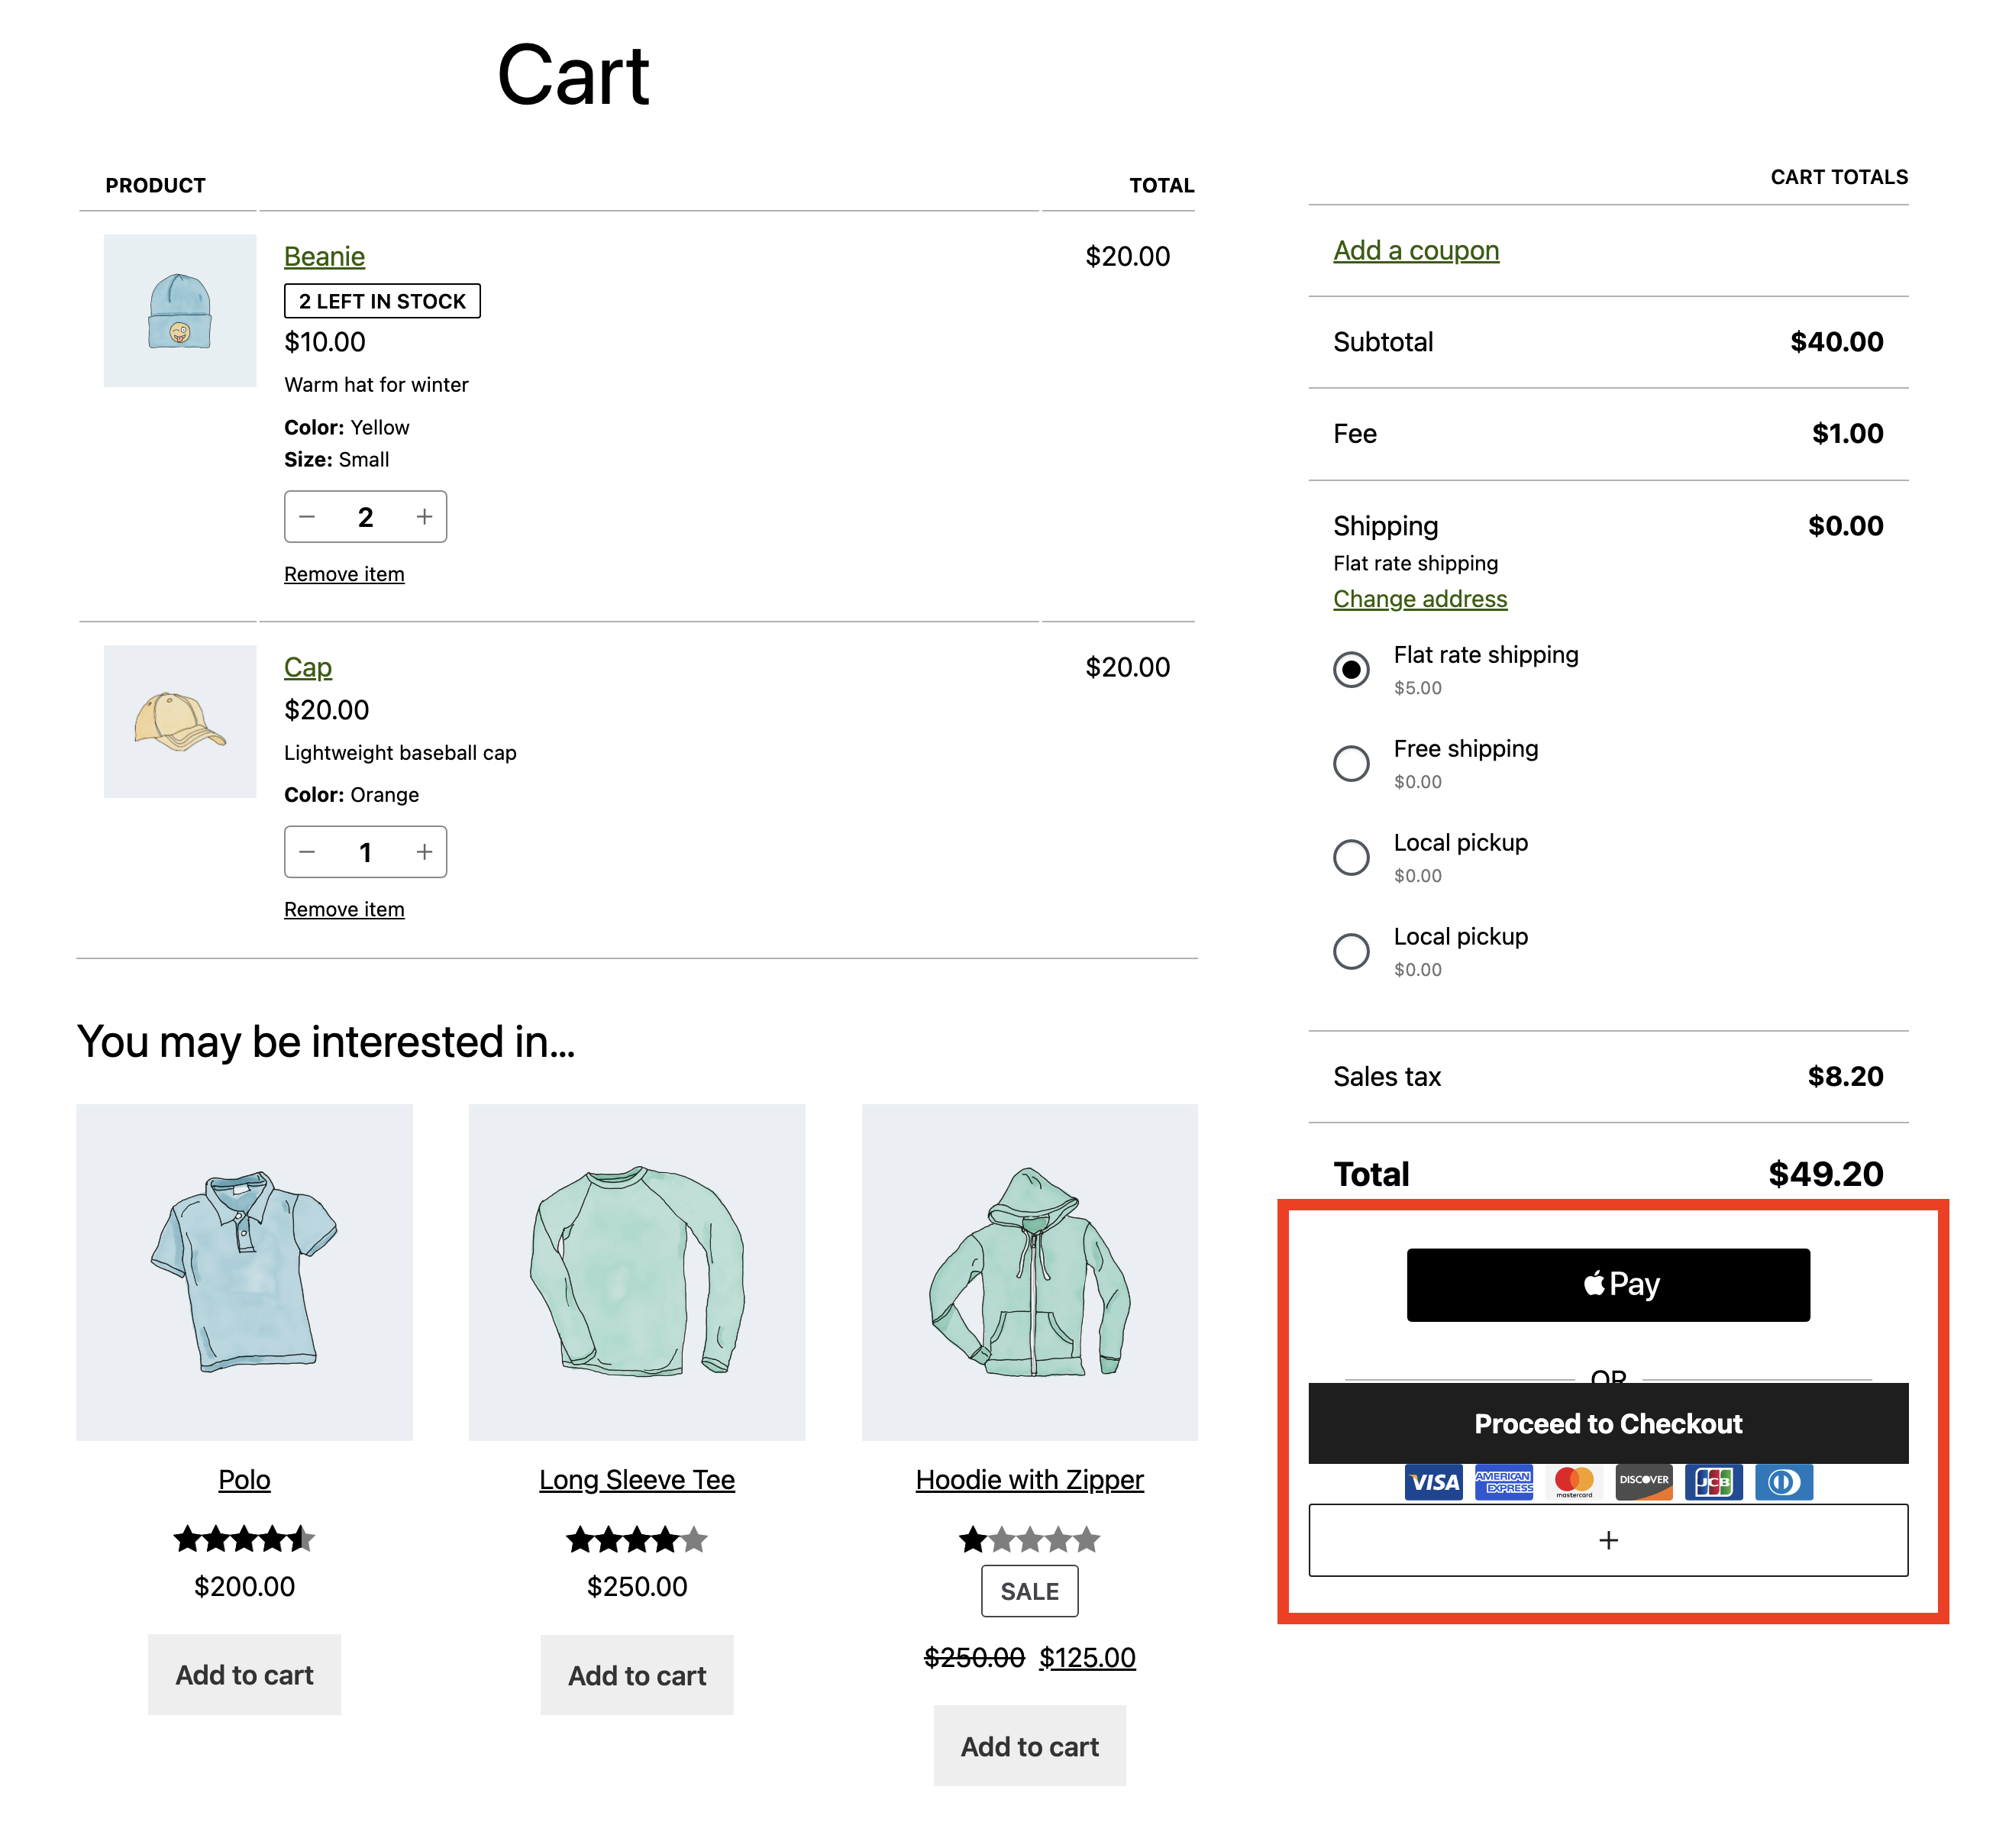Screen dimensions: 1996x1848
Task: Click Proceed to Checkout button
Action: pos(1608,1423)
